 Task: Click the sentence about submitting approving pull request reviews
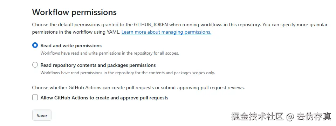tap(138, 87)
